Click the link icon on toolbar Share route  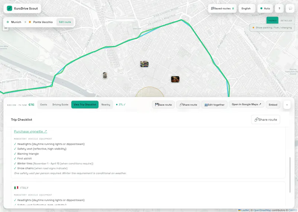[x=181, y=105]
